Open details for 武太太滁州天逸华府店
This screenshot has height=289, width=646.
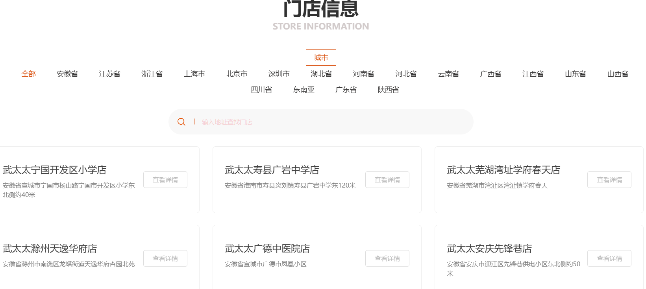coord(165,258)
